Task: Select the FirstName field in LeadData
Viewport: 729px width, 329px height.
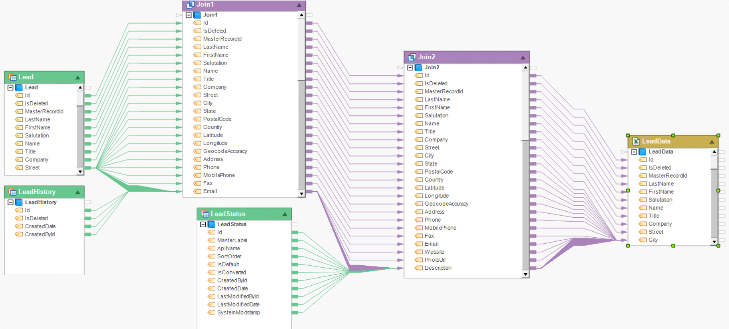Action: 661,192
